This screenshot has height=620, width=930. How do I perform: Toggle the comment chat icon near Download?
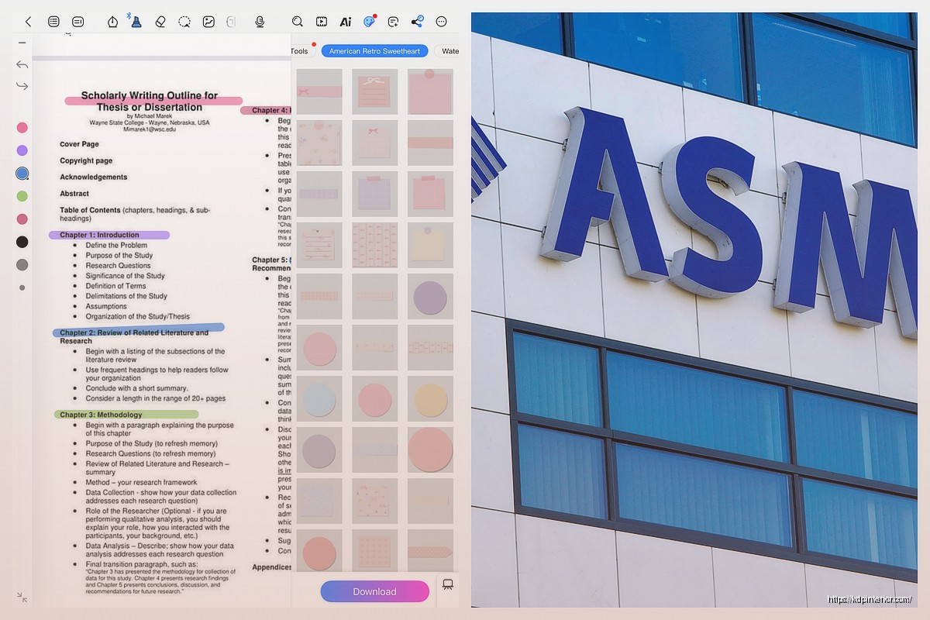pyautogui.click(x=448, y=585)
